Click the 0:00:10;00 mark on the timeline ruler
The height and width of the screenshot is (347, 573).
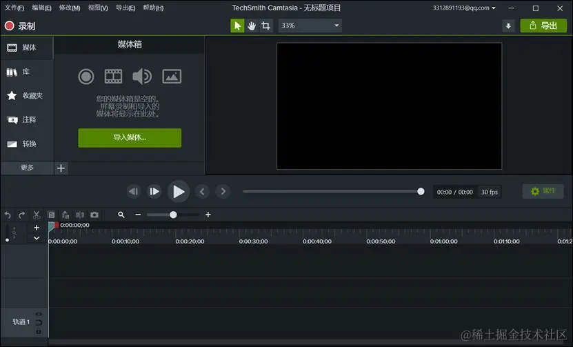(125, 241)
